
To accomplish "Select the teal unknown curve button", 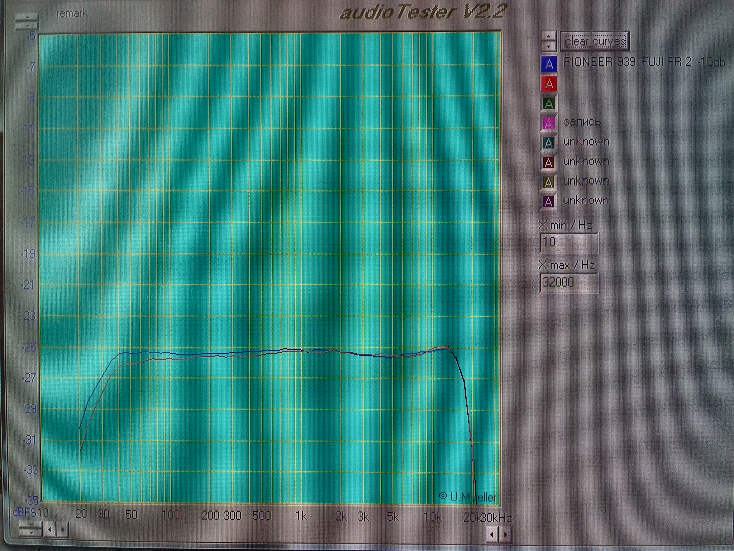I will coord(549,143).
